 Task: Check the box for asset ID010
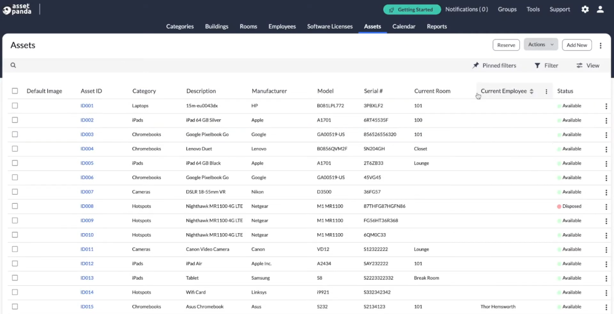[15, 235]
